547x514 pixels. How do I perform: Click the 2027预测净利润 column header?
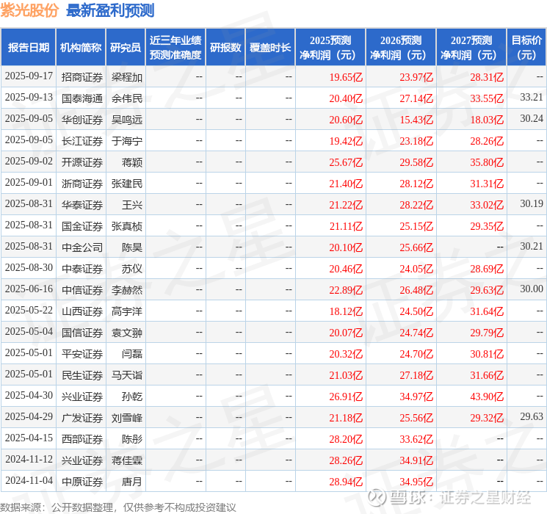(471, 48)
